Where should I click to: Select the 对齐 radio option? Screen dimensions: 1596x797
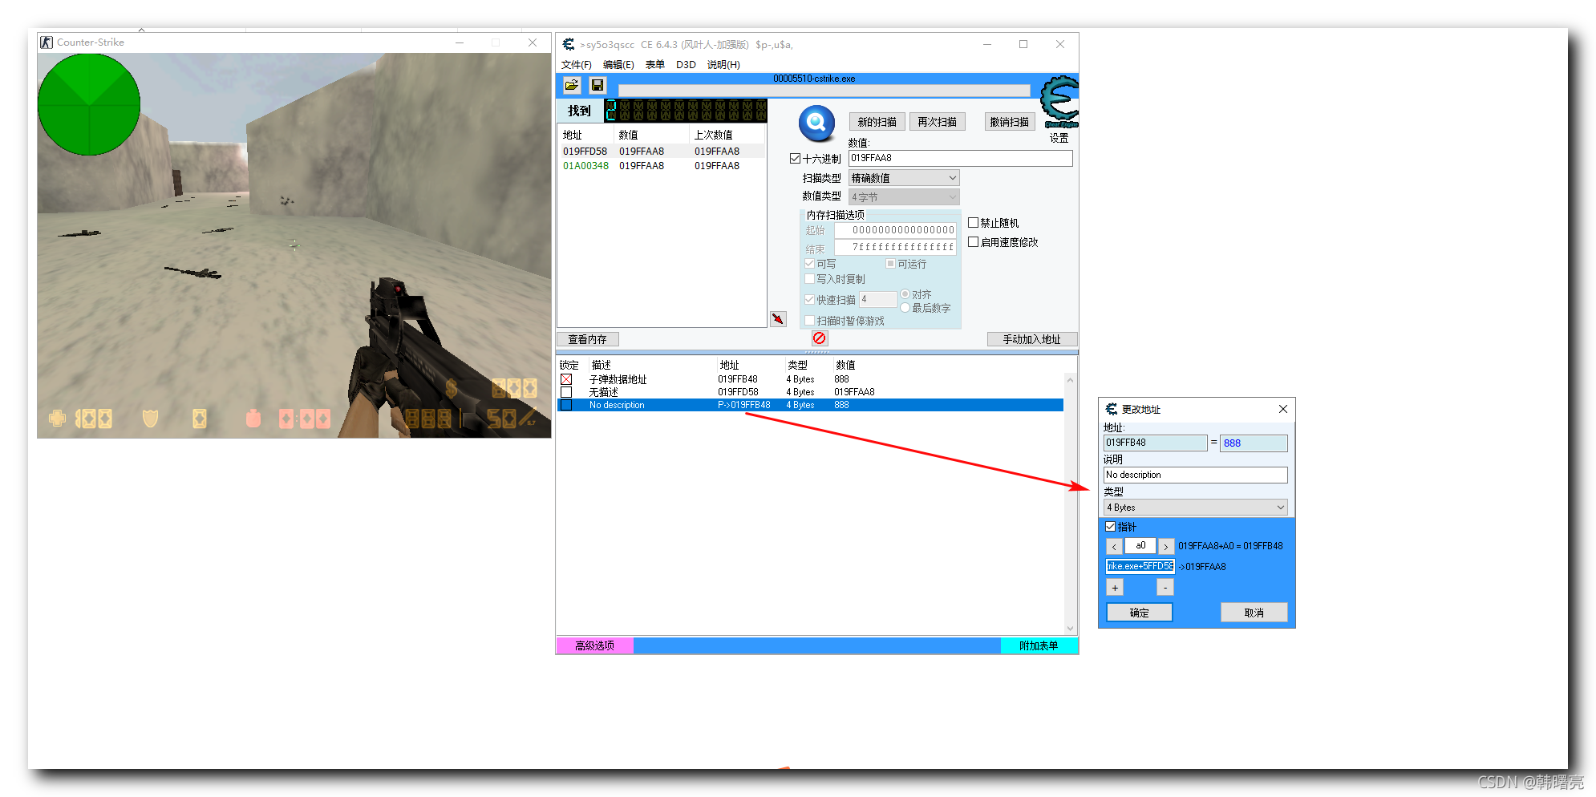tap(905, 294)
